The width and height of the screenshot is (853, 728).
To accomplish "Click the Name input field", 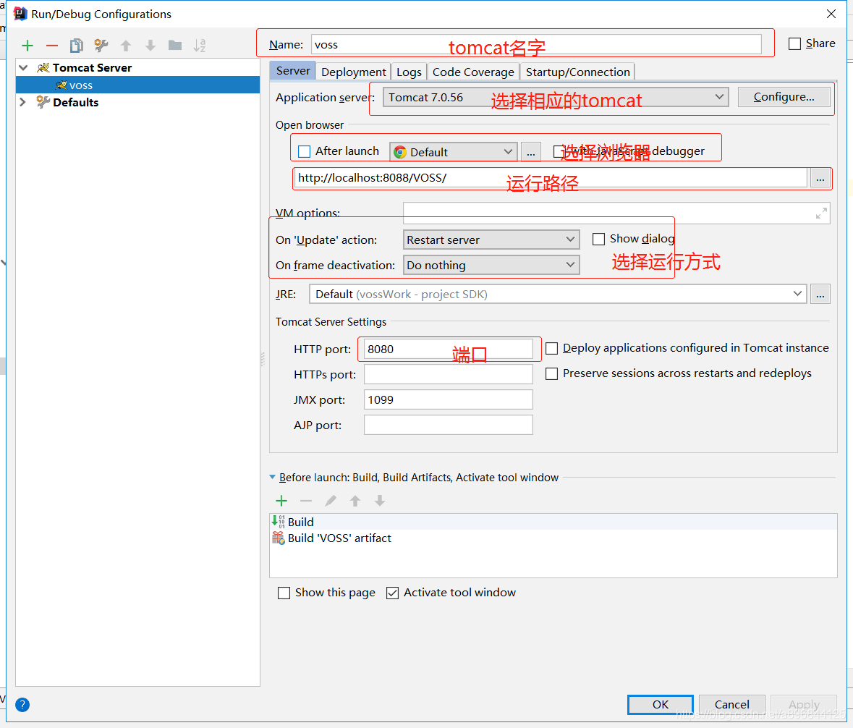I will pos(536,44).
